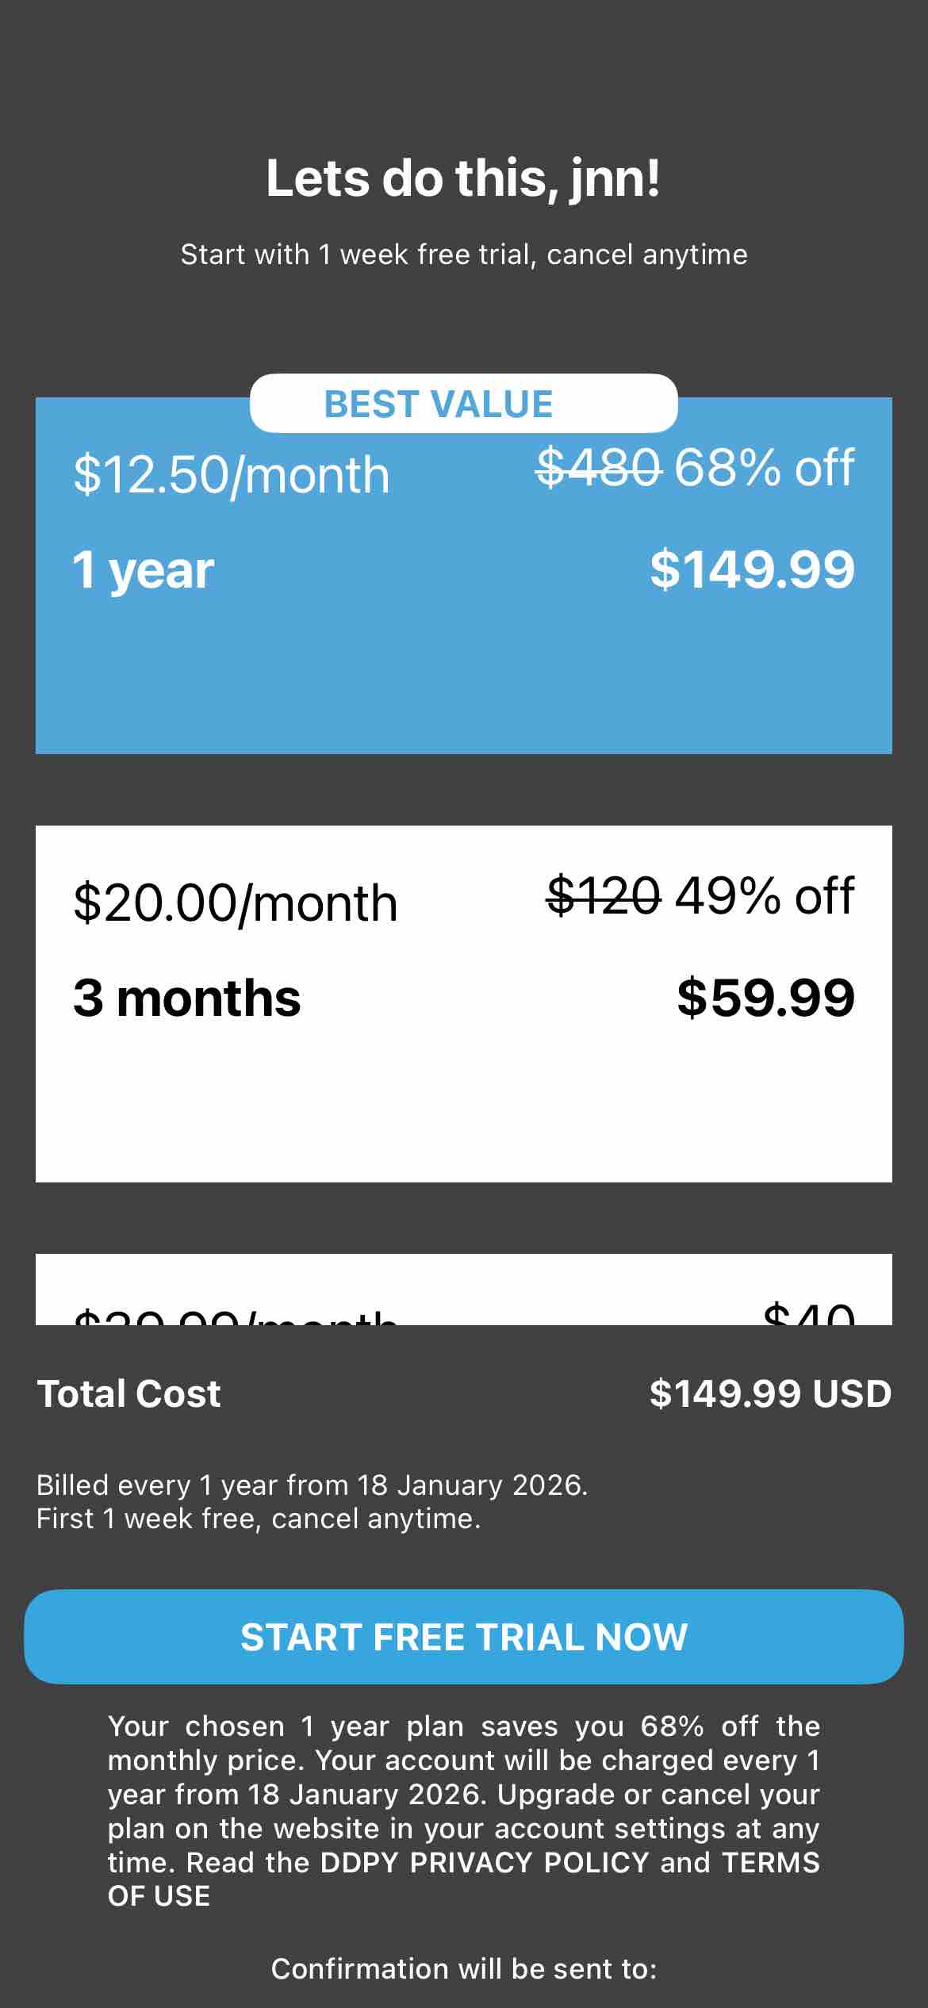
Task: Select the 1 year plan label
Action: 144,571
